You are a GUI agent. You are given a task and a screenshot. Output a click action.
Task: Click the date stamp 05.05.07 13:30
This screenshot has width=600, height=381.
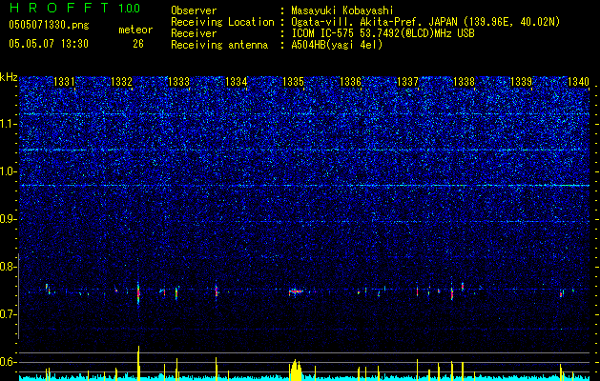[49, 44]
